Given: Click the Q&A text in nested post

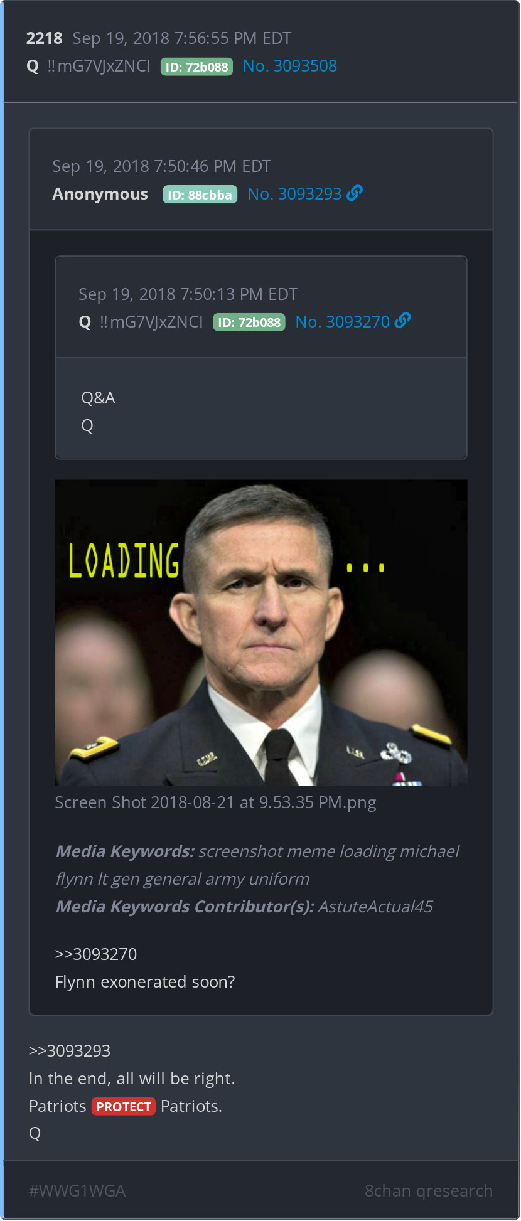Looking at the screenshot, I should click(99, 398).
